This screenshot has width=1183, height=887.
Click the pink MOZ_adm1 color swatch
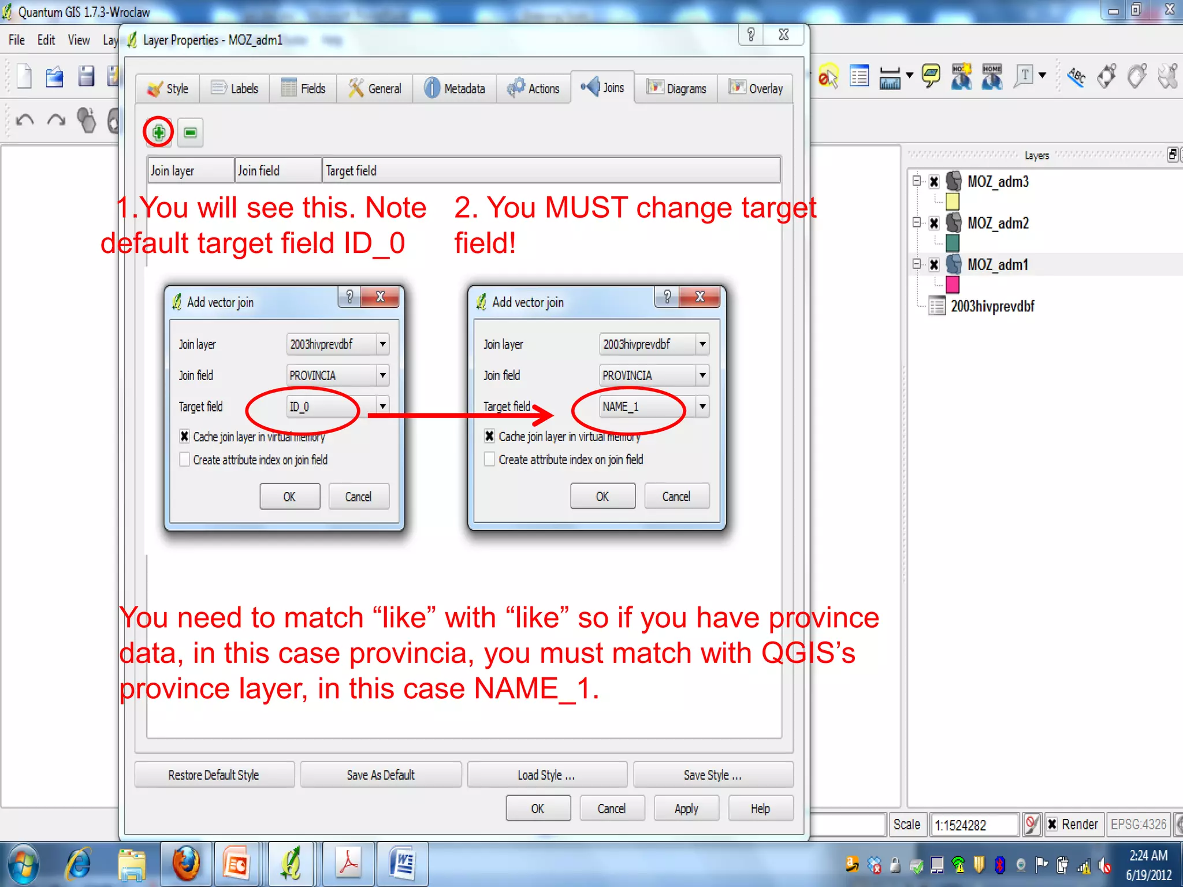click(x=953, y=285)
